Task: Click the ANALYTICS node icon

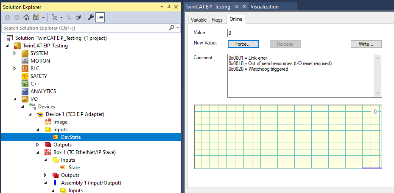Action: (x=25, y=91)
